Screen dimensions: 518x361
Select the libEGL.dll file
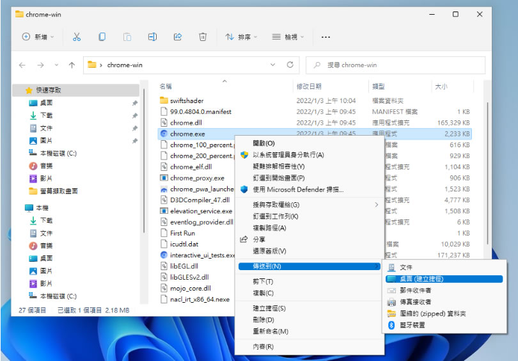tap(184, 266)
